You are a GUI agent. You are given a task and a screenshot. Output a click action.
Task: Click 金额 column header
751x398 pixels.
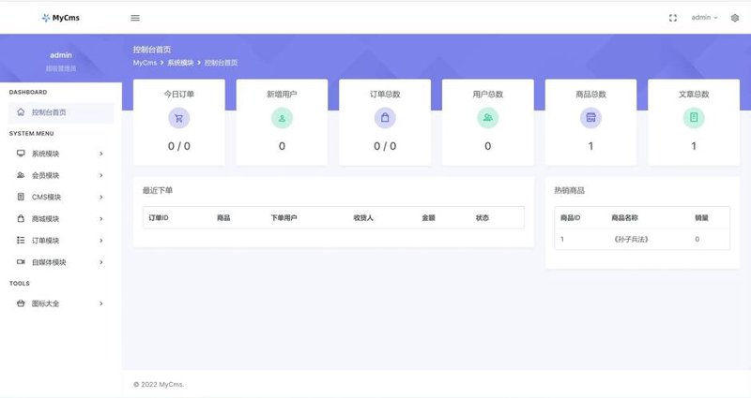(x=428, y=218)
